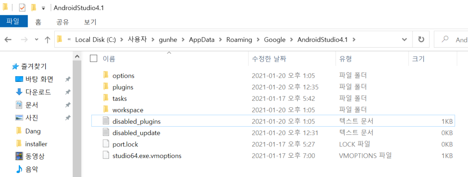Select the port.lock file icon

pyautogui.click(x=106, y=144)
